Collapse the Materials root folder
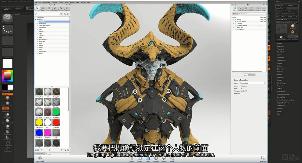The width and height of the screenshot is (302, 163). click(x=36, y=20)
